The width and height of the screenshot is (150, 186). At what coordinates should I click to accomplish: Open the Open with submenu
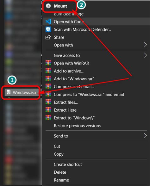click(63, 45)
